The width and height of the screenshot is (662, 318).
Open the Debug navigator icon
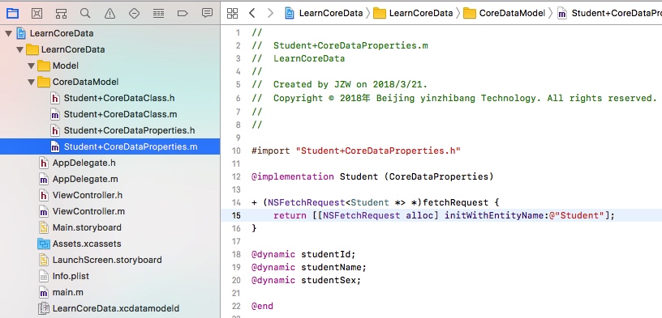[158, 14]
